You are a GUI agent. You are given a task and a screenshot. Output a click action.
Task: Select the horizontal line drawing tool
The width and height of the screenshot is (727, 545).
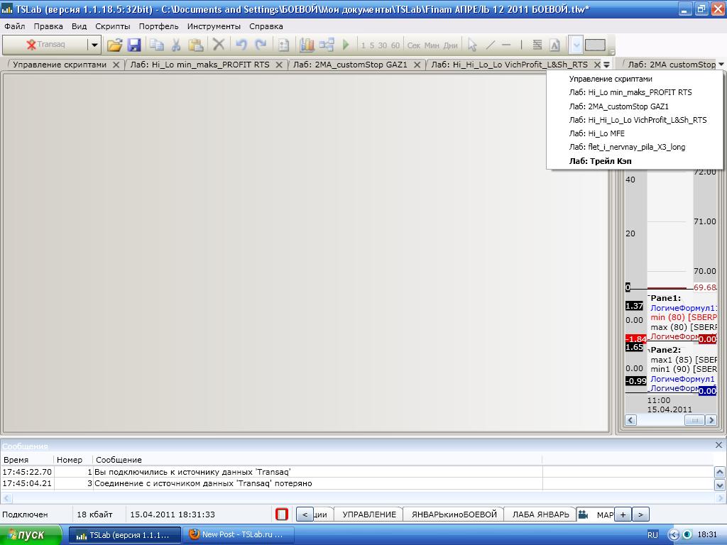click(506, 45)
